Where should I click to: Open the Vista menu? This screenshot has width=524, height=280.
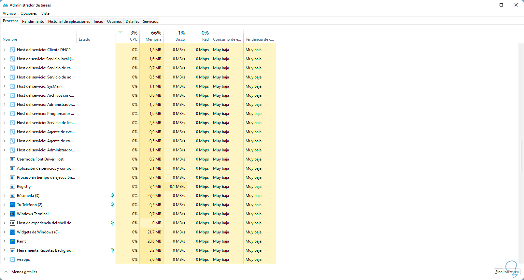45,13
